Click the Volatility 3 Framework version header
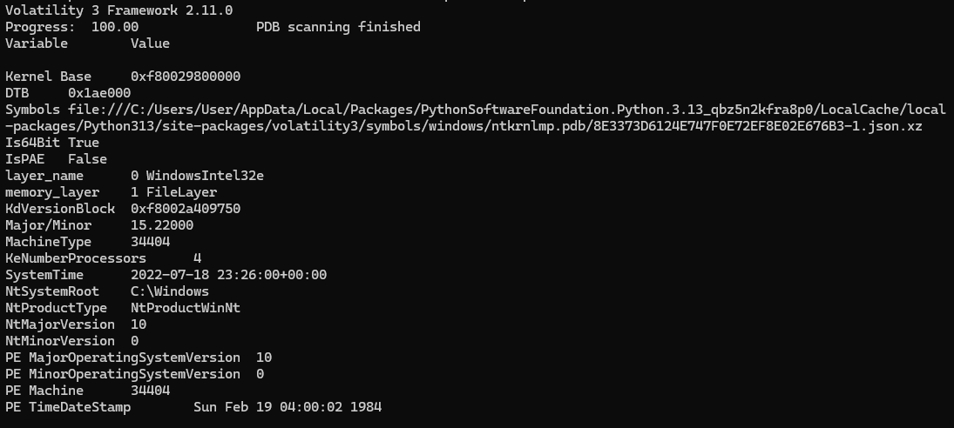This screenshot has height=428, width=954. (119, 10)
